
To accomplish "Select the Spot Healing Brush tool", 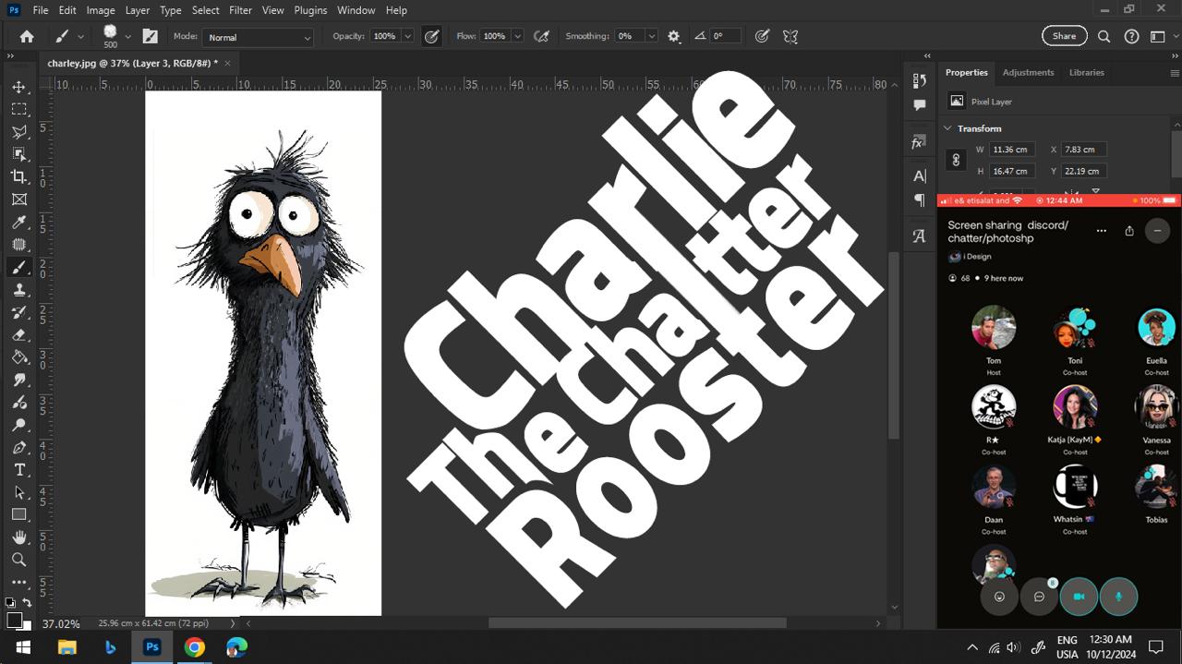I will (x=19, y=245).
